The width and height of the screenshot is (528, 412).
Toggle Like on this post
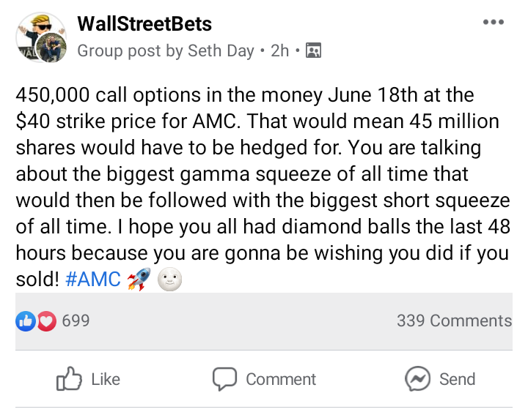click(89, 379)
